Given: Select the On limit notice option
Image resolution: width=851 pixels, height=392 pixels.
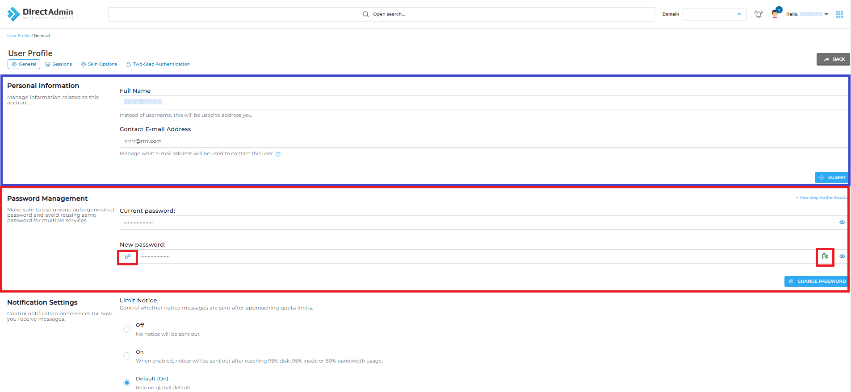Looking at the screenshot, I should [127, 356].
